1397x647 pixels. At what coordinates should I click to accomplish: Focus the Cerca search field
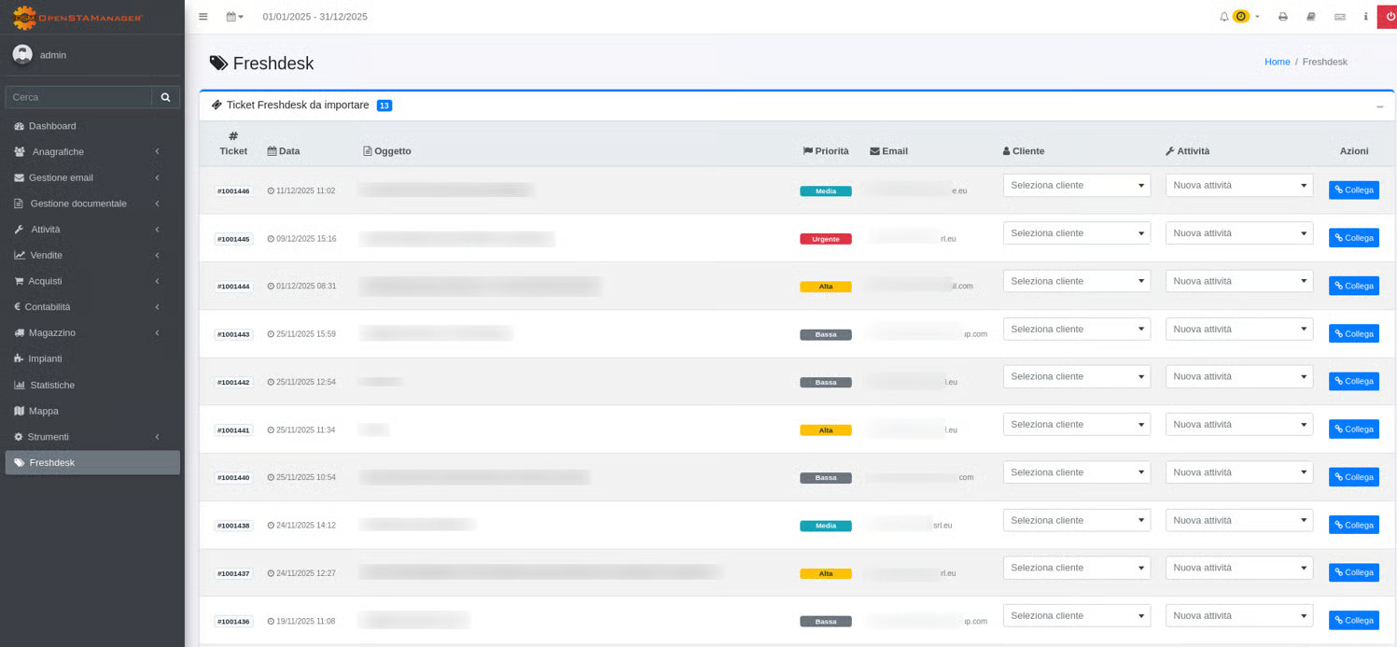(78, 97)
